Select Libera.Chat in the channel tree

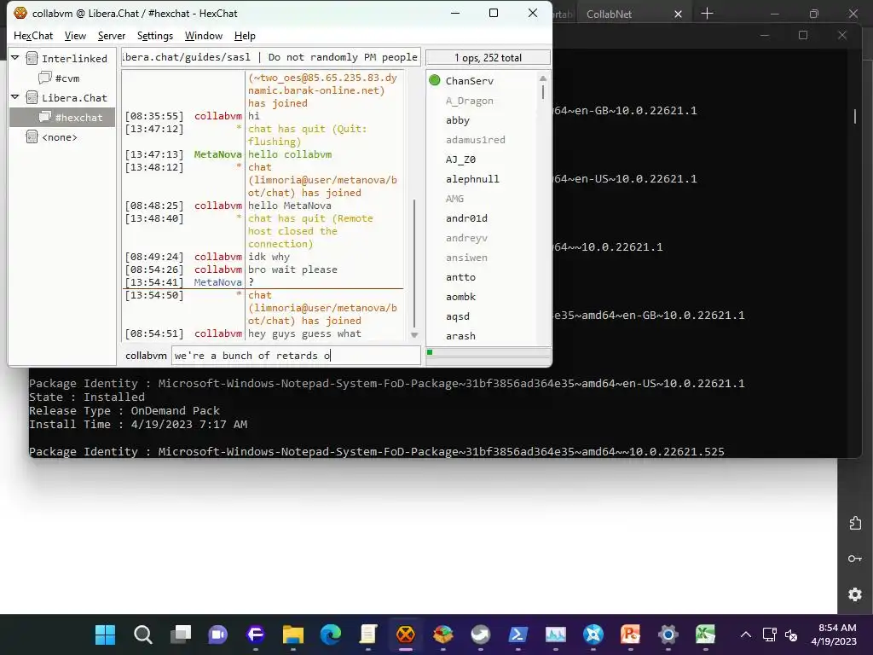[x=74, y=98]
